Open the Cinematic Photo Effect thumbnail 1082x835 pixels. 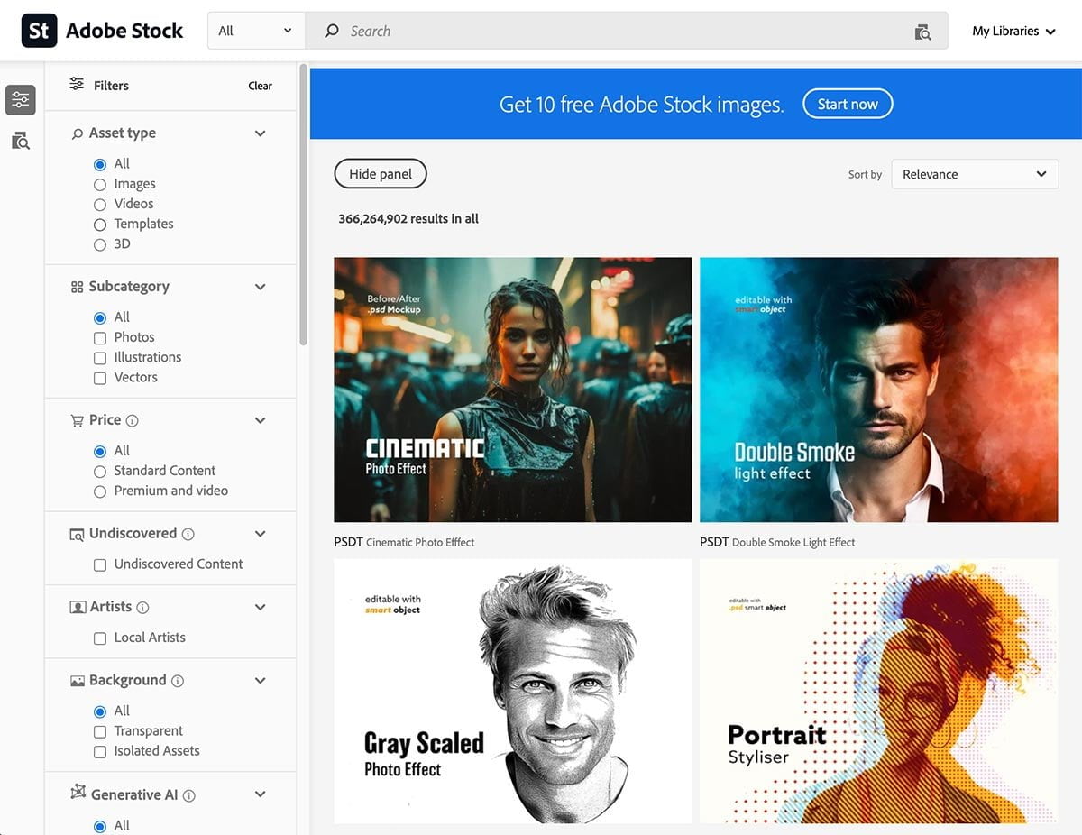click(513, 390)
